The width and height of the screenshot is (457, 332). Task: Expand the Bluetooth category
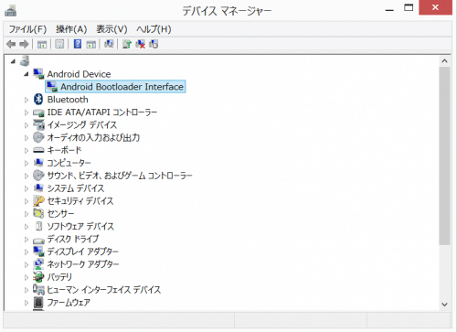tap(27, 100)
